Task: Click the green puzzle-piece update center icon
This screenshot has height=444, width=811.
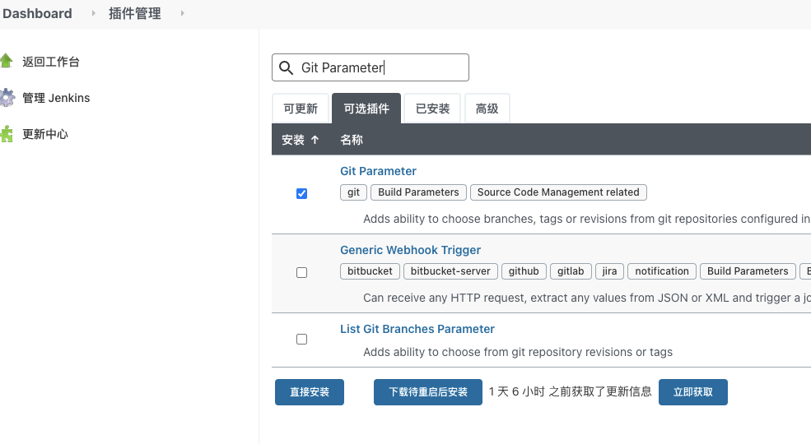Action: click(7, 134)
